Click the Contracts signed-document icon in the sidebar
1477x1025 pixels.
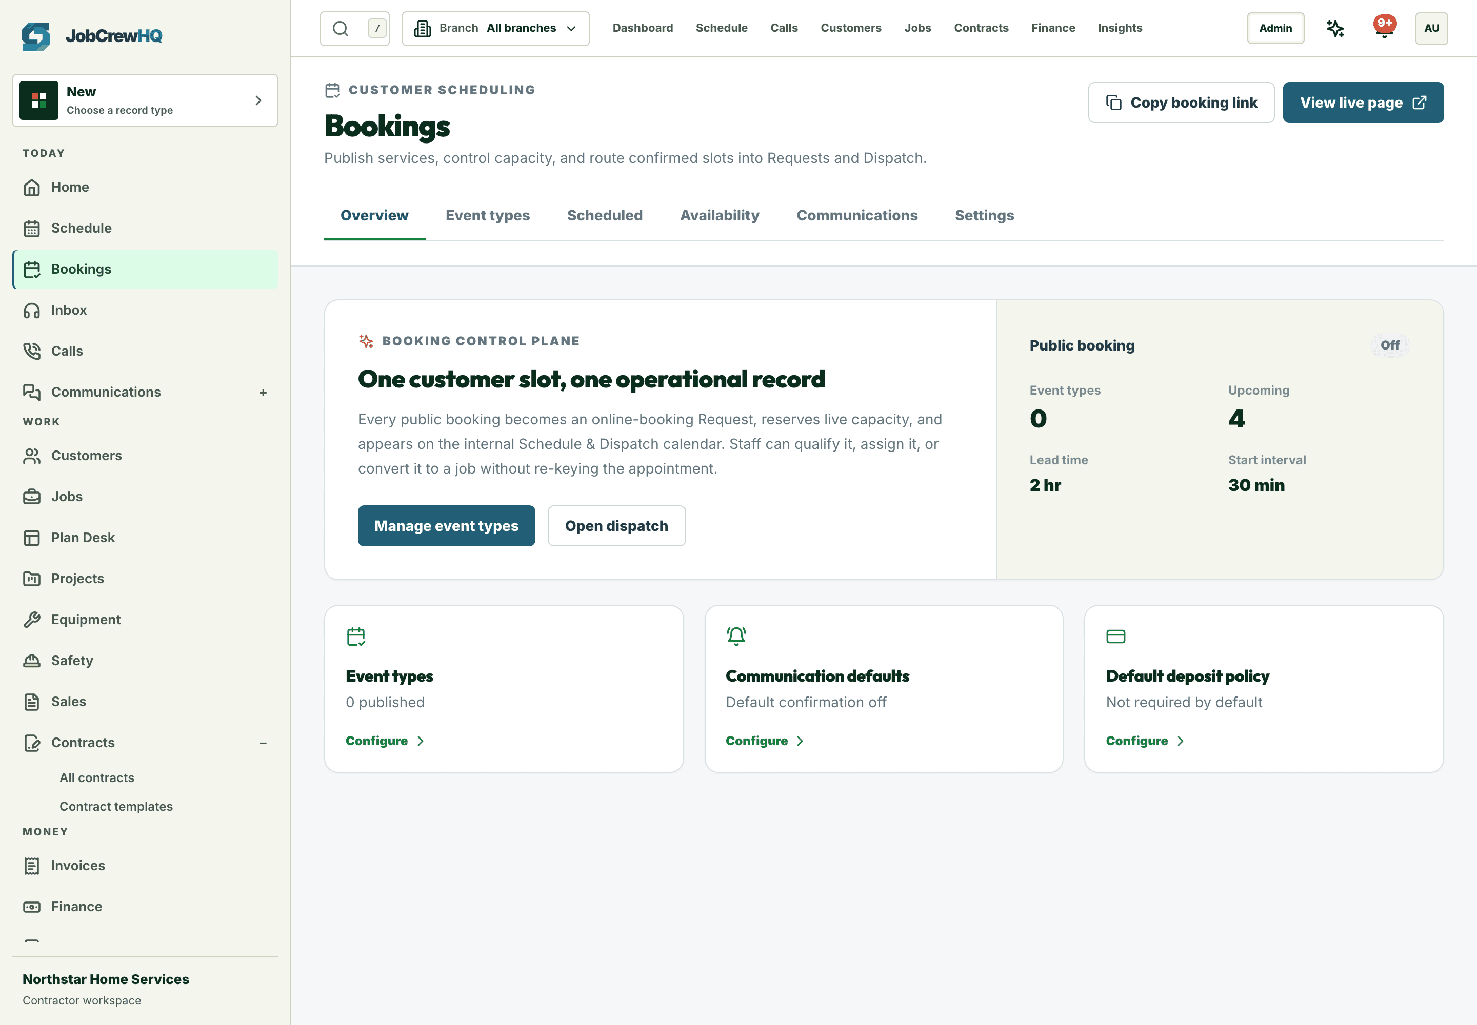(31, 743)
